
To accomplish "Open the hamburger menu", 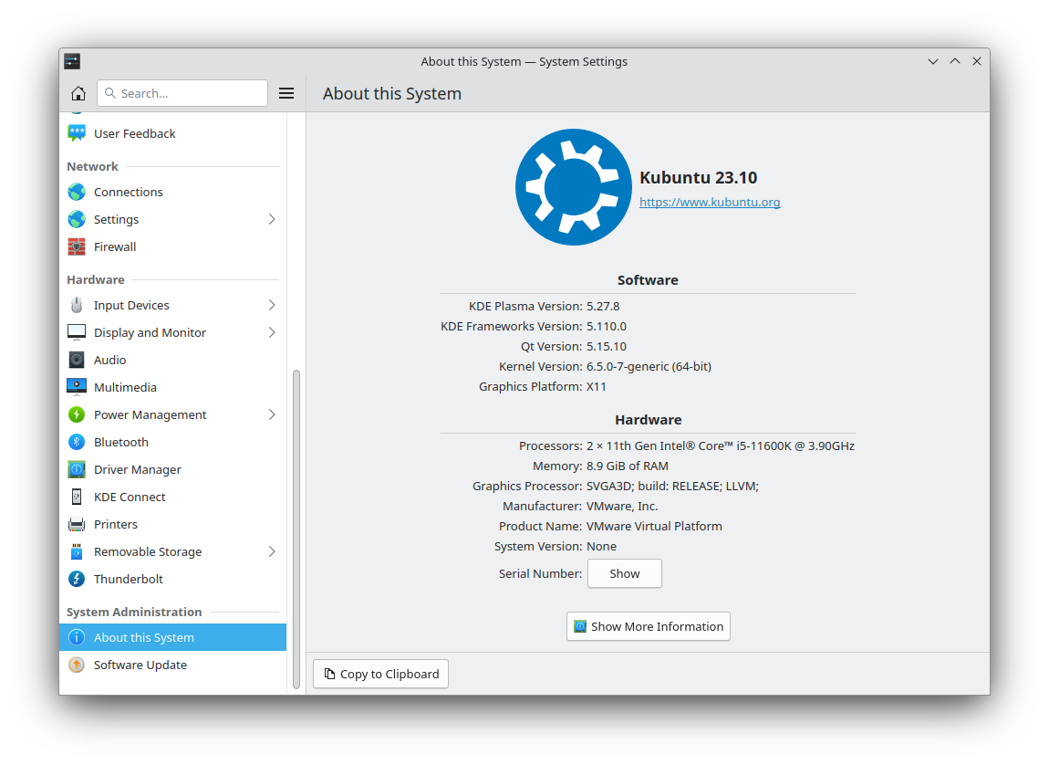I will point(286,93).
